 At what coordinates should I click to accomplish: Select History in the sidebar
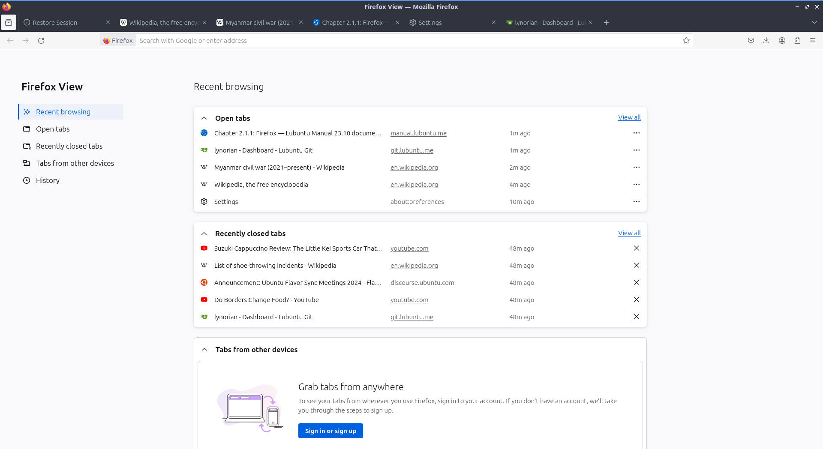(48, 180)
